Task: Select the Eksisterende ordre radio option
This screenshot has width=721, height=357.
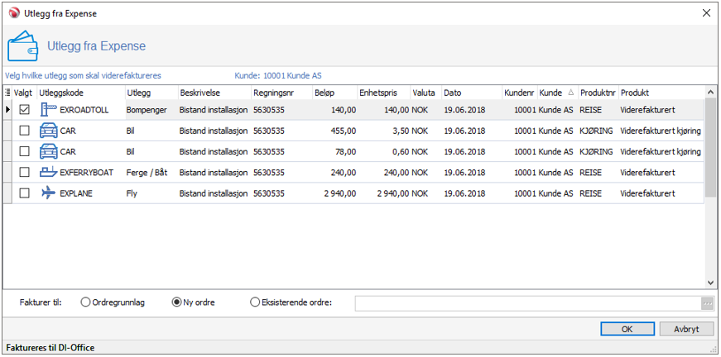Action: click(x=255, y=302)
